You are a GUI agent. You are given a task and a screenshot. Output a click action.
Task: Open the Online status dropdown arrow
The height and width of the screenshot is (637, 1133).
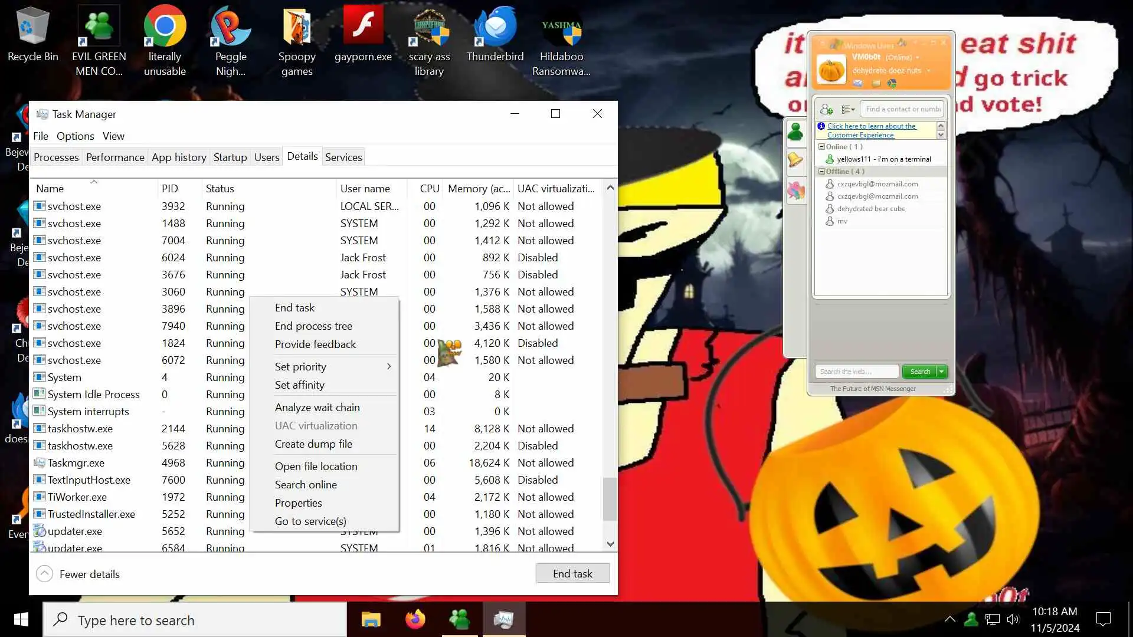[x=917, y=58]
